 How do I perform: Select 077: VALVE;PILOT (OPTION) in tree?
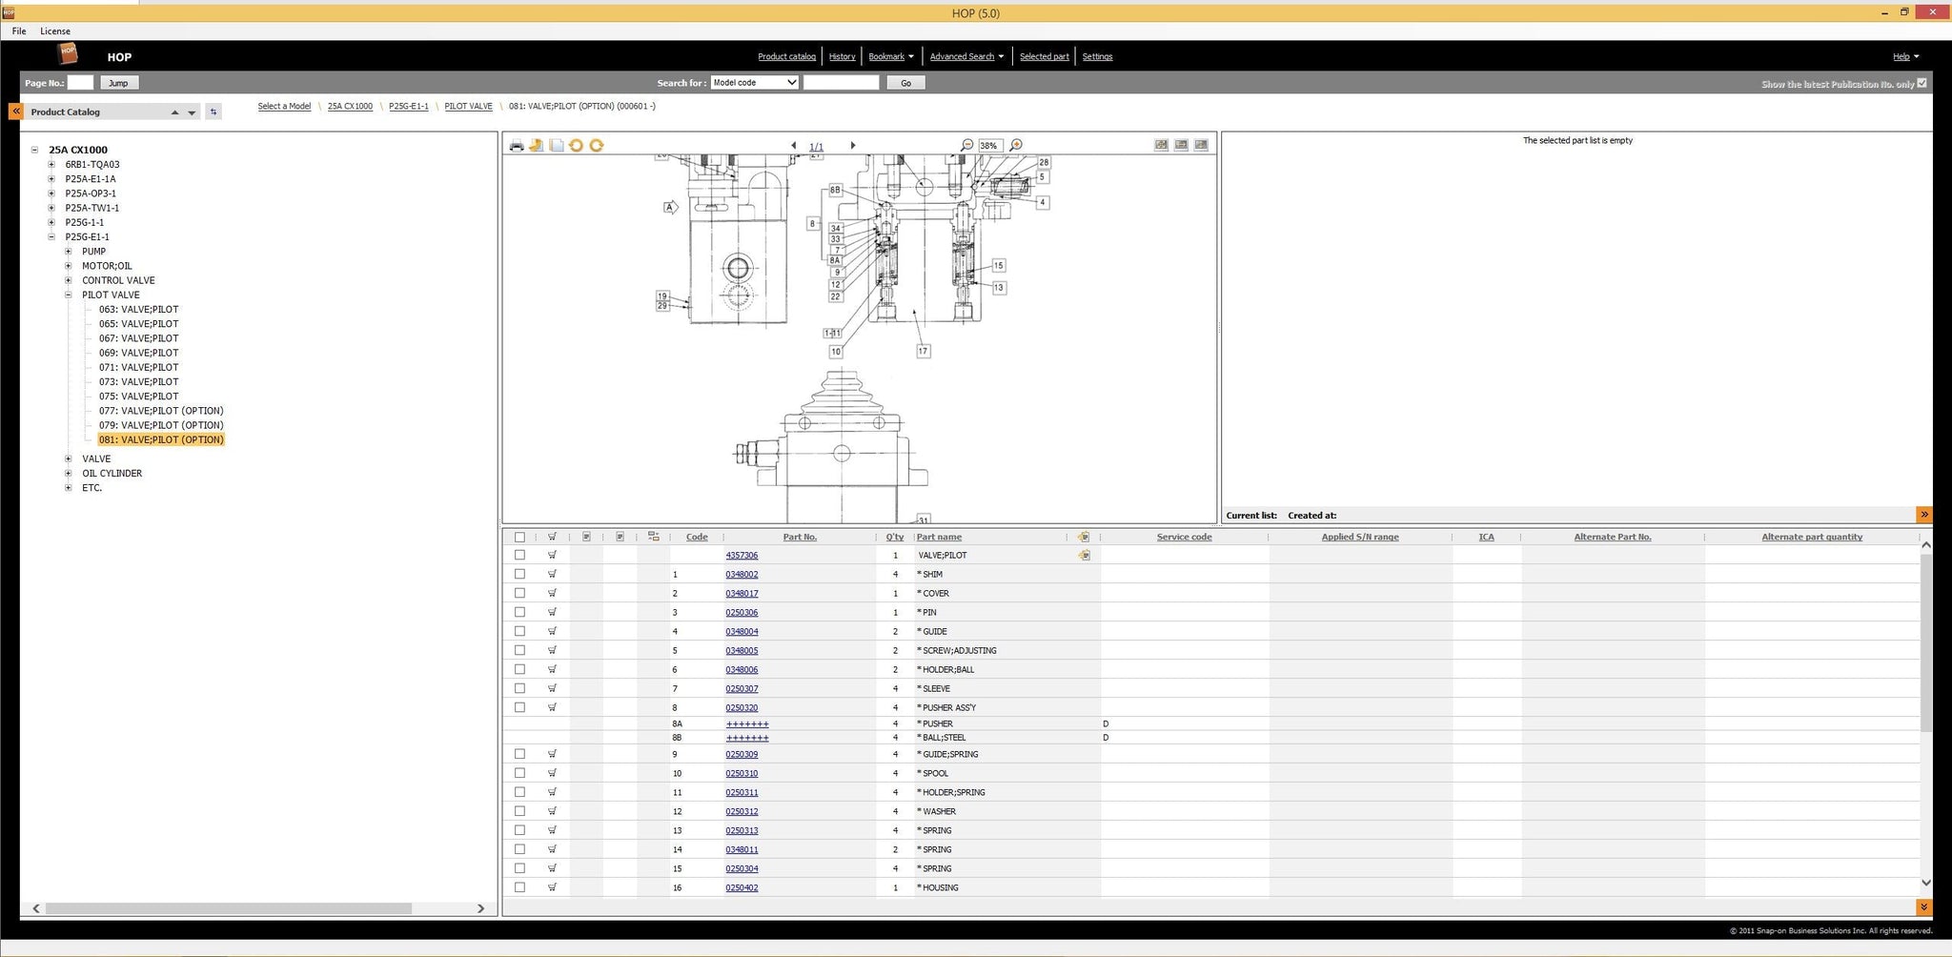coord(161,411)
